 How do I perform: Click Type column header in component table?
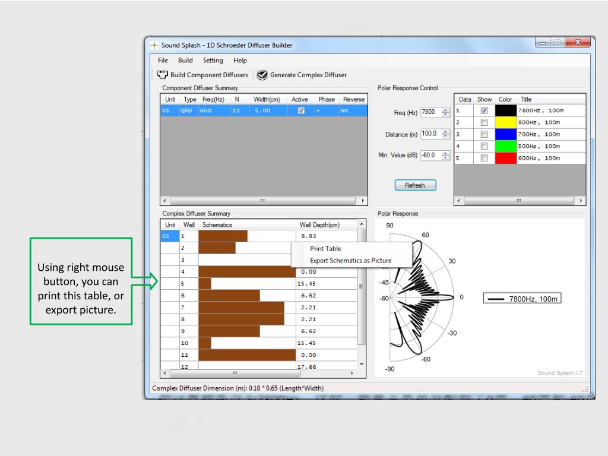click(189, 99)
